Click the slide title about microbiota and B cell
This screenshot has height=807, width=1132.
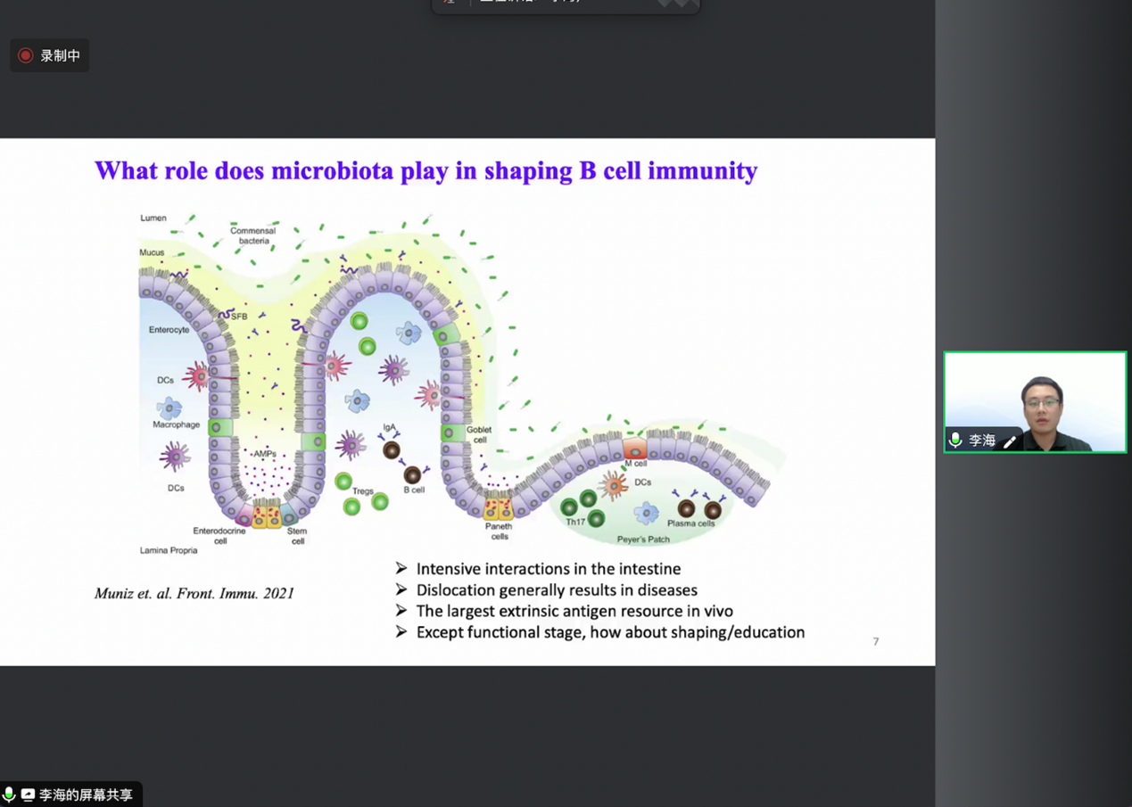pos(426,170)
